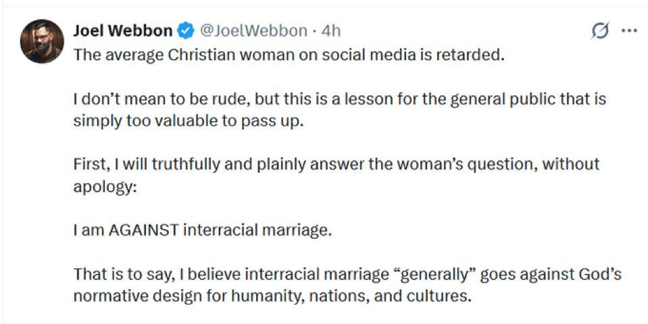Open the three-dot More options menu

click(629, 31)
